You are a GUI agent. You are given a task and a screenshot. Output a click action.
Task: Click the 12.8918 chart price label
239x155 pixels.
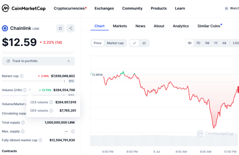[x=97, y=75]
